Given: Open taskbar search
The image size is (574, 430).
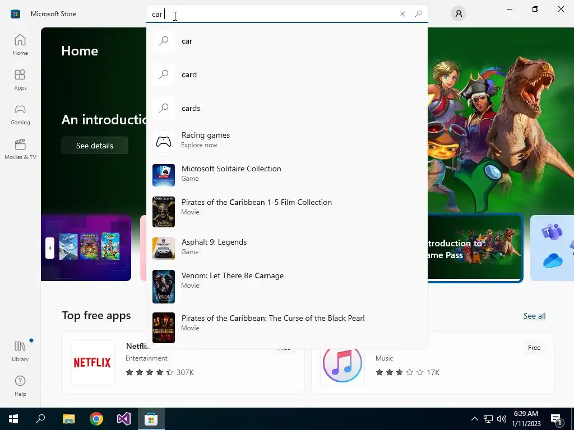Looking at the screenshot, I should [x=40, y=419].
